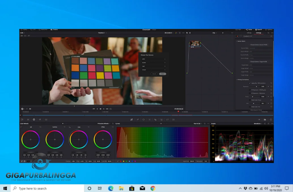Open the LUTs browser

33,29
